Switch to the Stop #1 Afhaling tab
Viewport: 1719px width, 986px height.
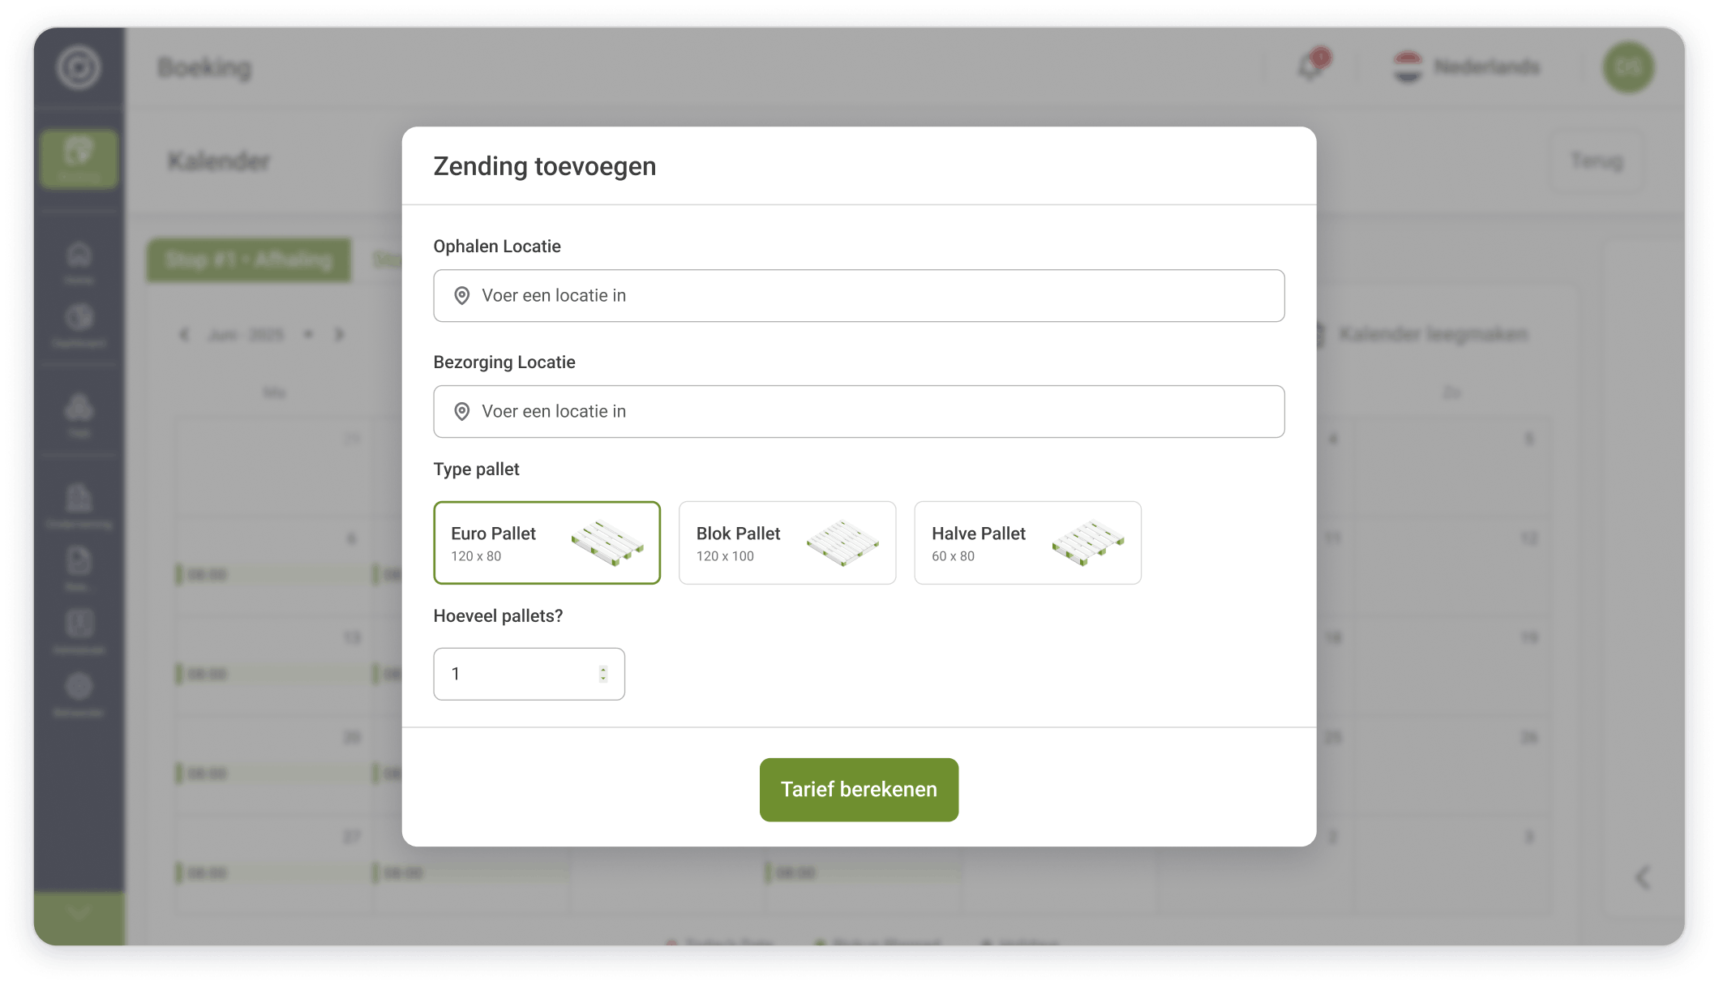point(249,260)
